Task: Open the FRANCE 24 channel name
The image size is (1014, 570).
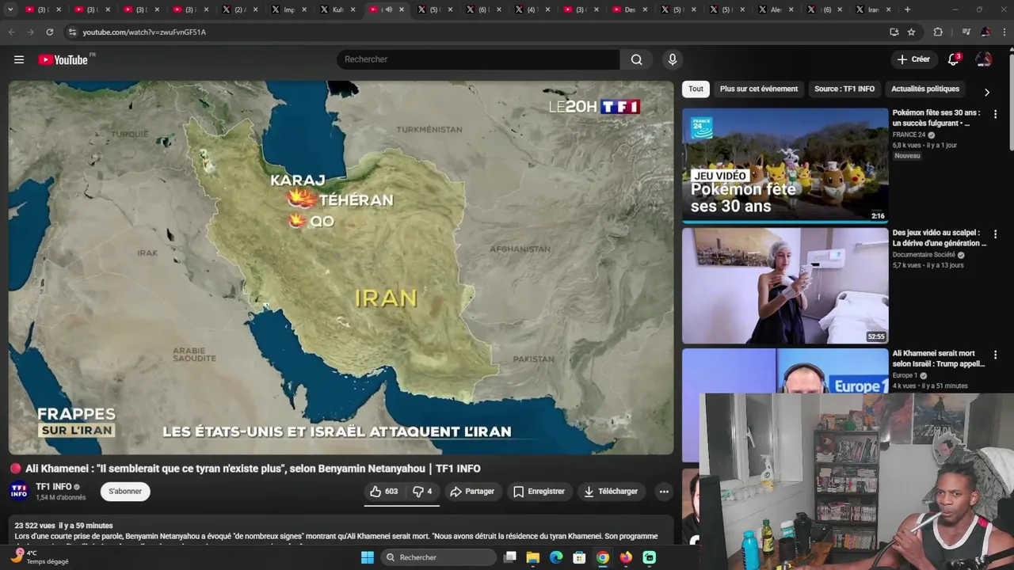Action: point(909,135)
